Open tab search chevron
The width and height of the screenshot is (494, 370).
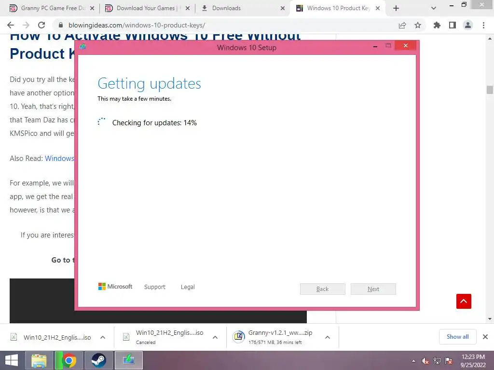[x=434, y=8]
